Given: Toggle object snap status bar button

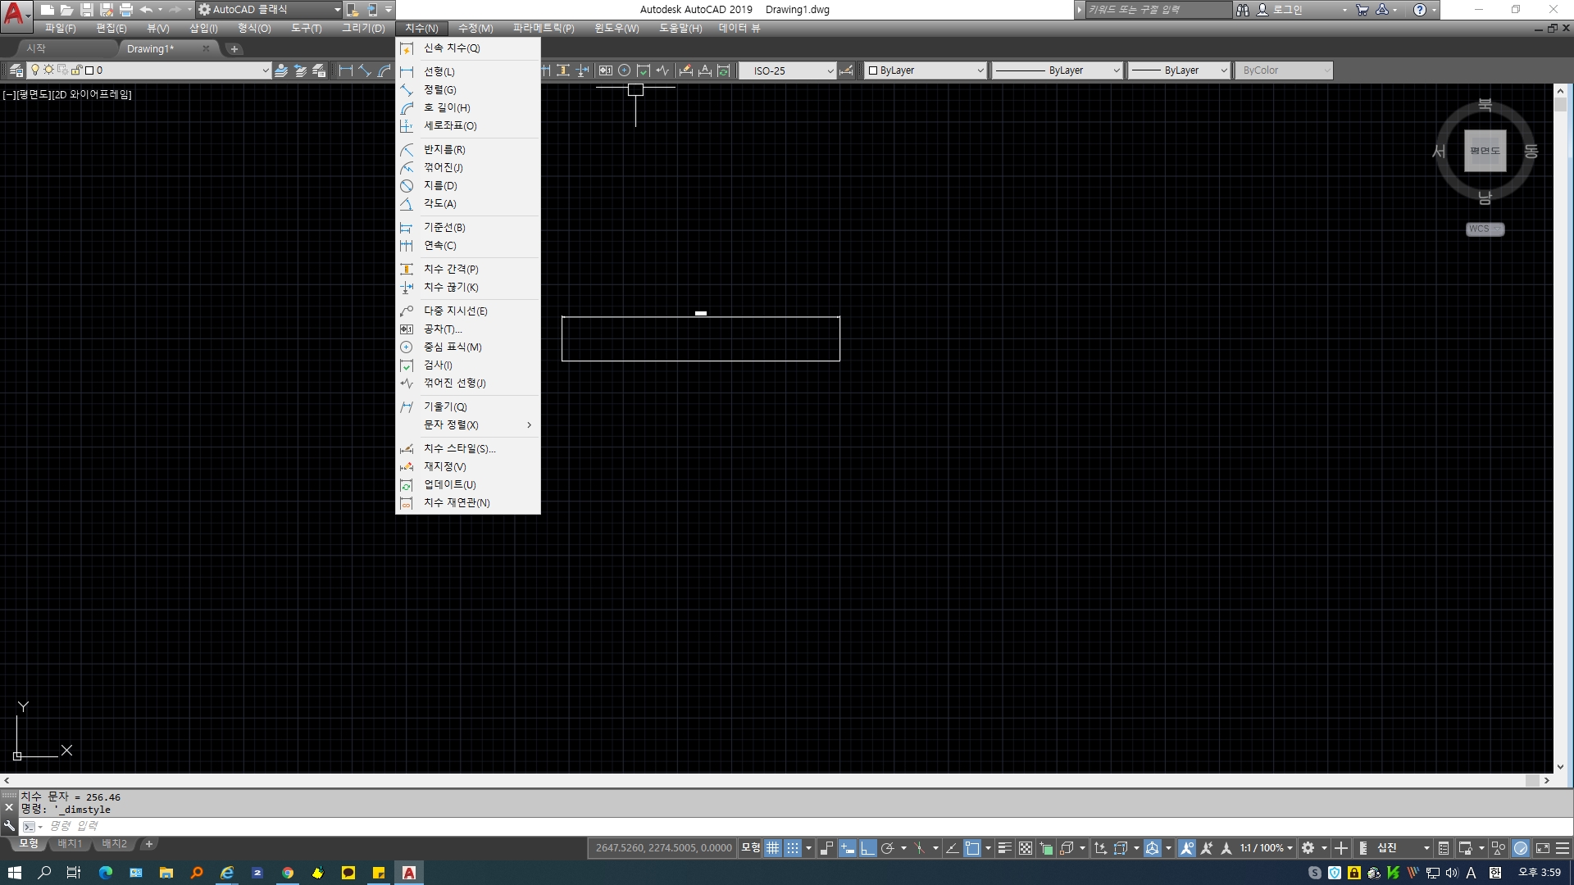Looking at the screenshot, I should coord(972,848).
